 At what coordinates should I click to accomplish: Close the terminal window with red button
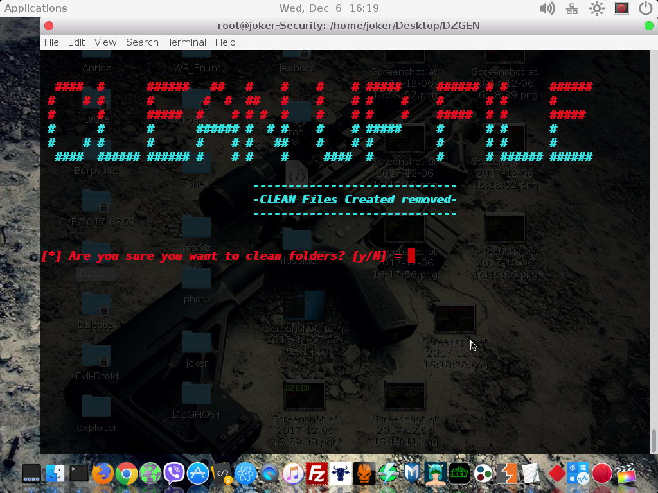click(x=49, y=26)
